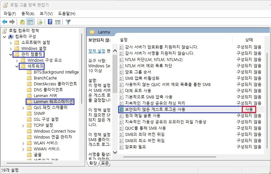Click the description pane scroll down arrow

(x=115, y=152)
